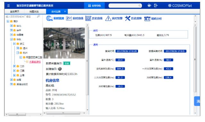Screen dimensions: 205x122
Task: Click the 实时监测 globe icon
Action: 49,18
